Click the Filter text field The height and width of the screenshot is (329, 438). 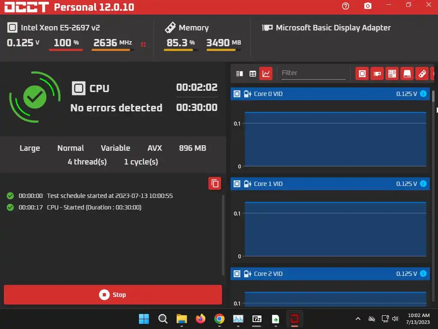(x=314, y=73)
